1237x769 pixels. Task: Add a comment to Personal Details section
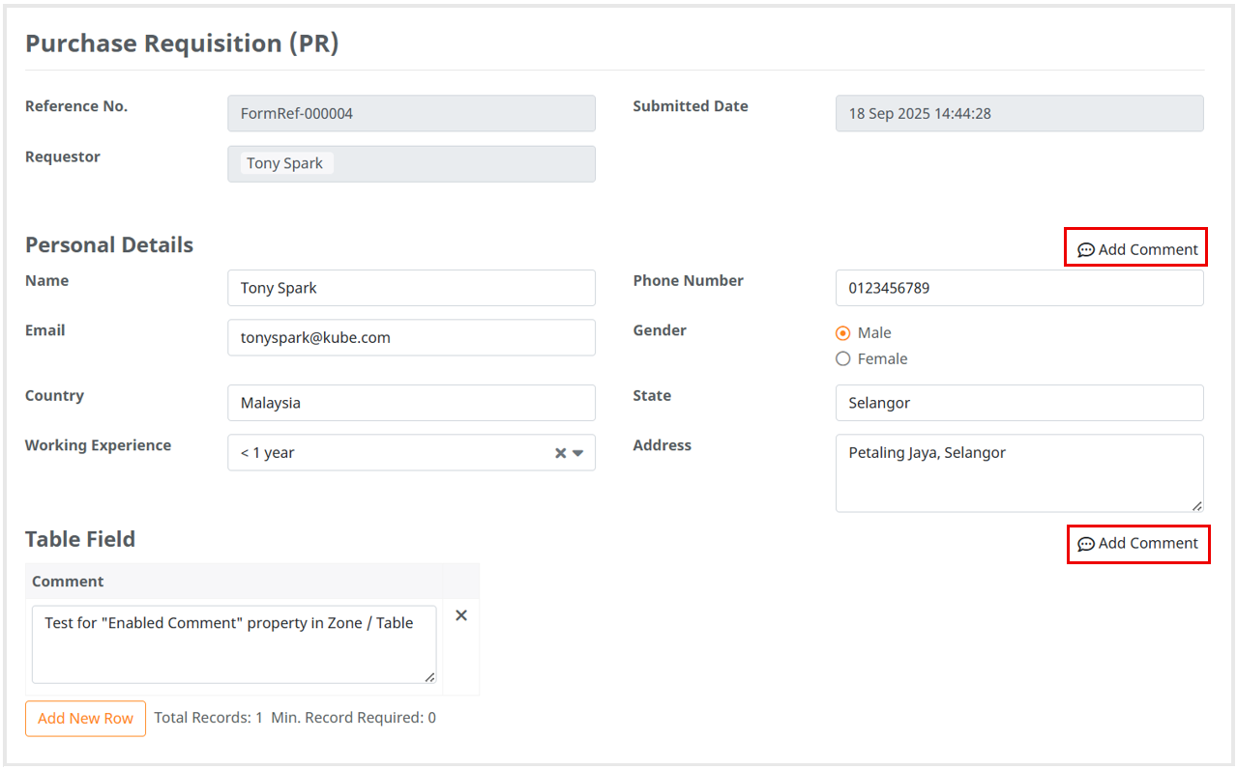click(1137, 249)
